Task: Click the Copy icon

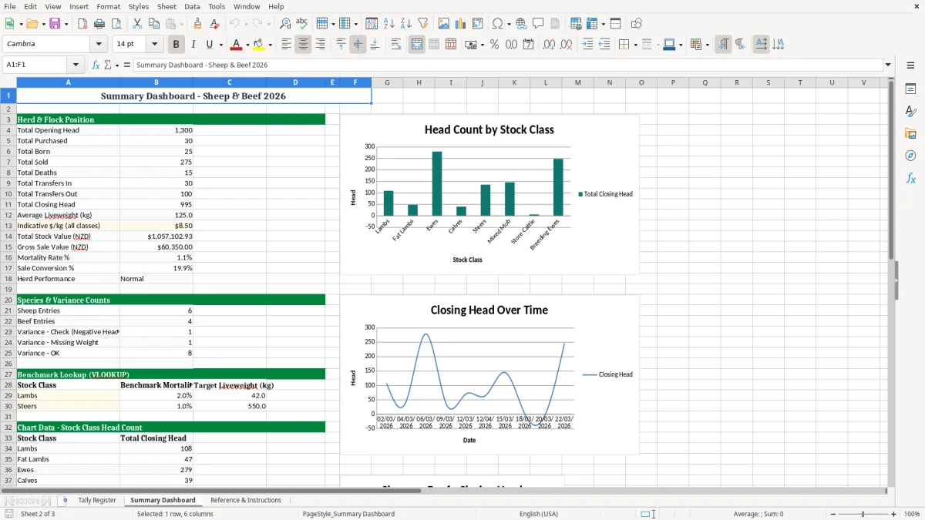Action: click(153, 24)
